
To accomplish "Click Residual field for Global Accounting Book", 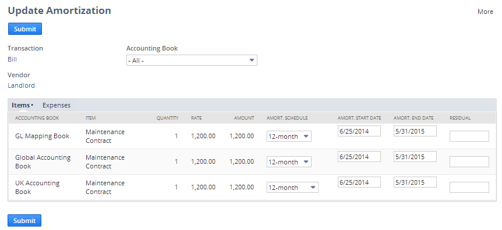I will click(469, 161).
